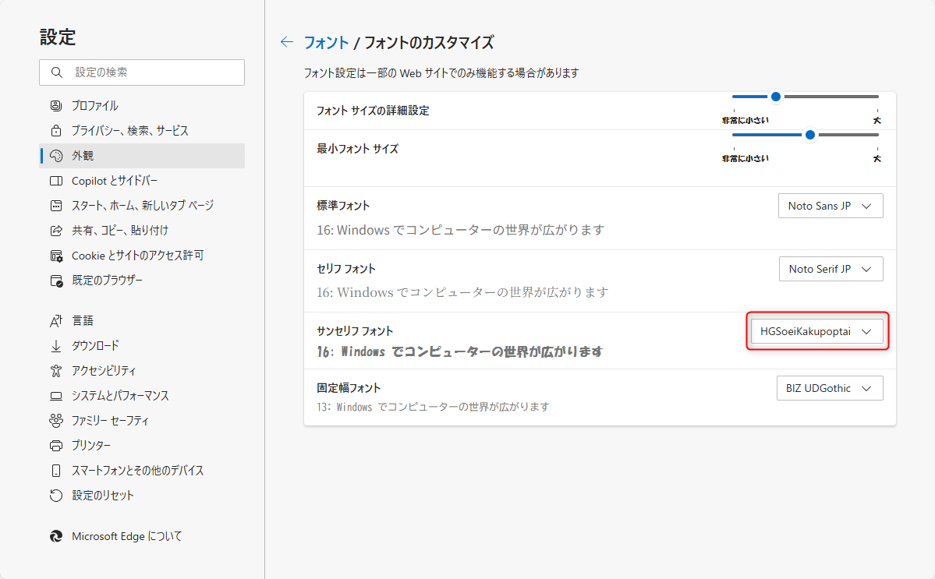The height and width of the screenshot is (579, 935).
Task: Open アクセシビリティ settings
Action: coord(142,370)
